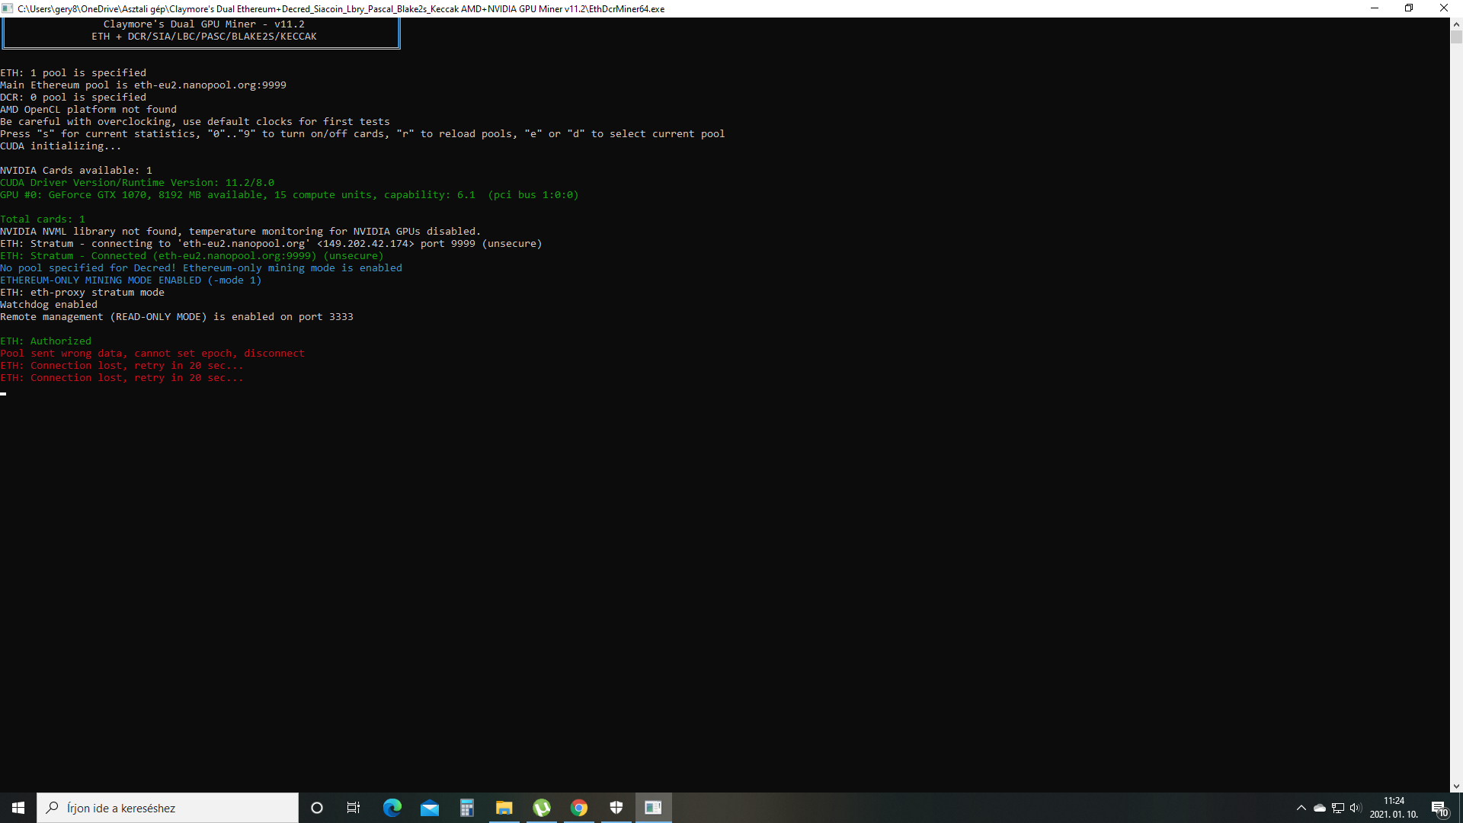The image size is (1463, 823).
Task: Open the Calculator taskbar icon
Action: pyautogui.click(x=466, y=808)
